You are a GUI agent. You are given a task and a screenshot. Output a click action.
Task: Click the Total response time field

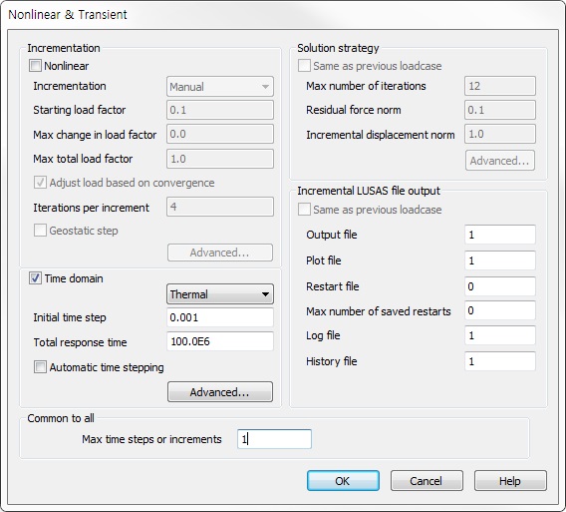click(x=220, y=341)
